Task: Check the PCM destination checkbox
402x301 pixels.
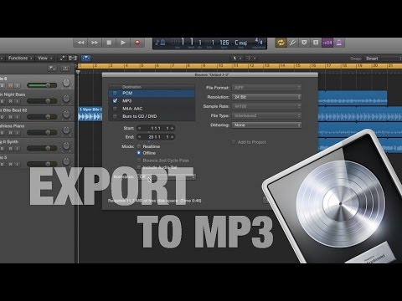Action: tap(115, 93)
